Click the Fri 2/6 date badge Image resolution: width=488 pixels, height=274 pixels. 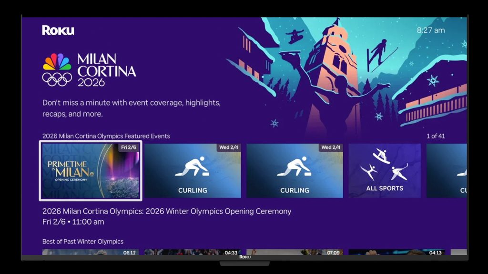[x=129, y=147]
